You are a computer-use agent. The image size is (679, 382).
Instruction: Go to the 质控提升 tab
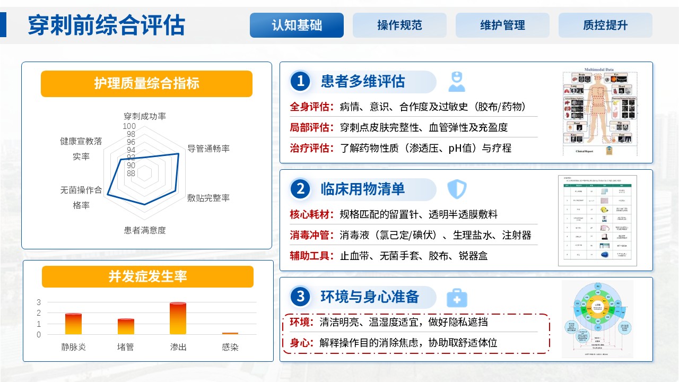[x=605, y=25]
